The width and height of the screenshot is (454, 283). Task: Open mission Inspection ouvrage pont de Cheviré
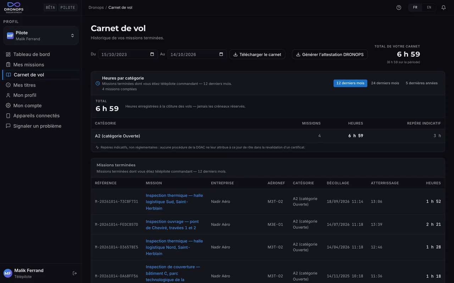[x=172, y=225]
